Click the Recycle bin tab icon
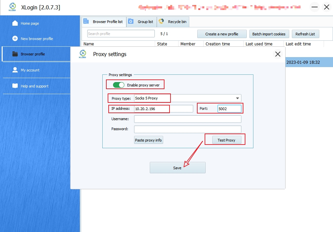333x232 pixels. pos(161,21)
